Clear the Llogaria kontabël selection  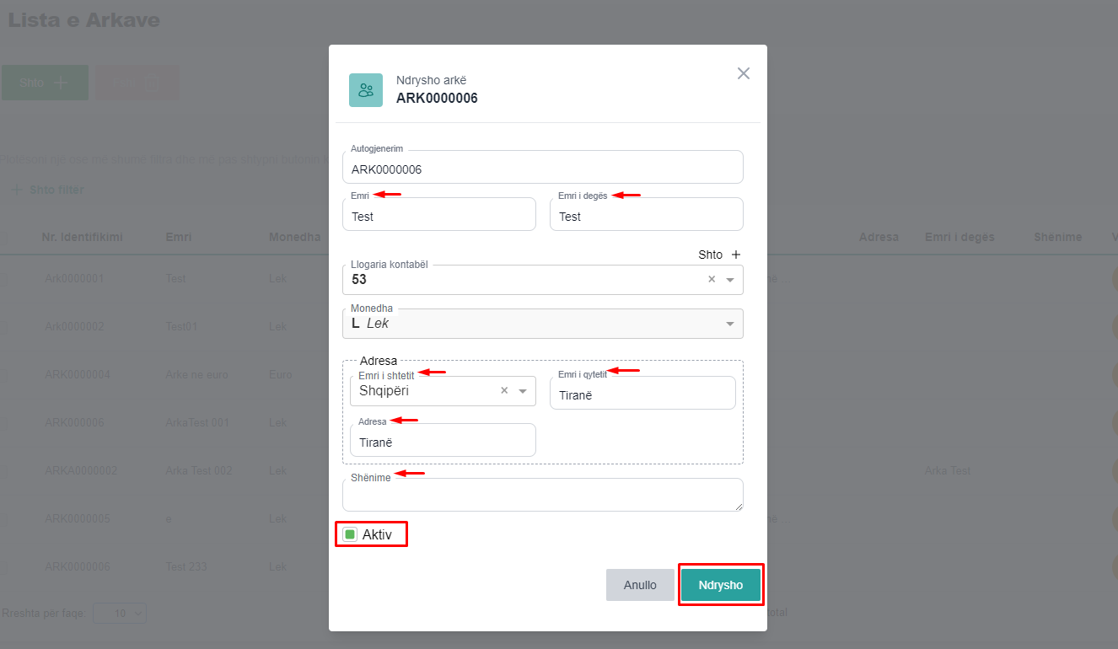711,280
